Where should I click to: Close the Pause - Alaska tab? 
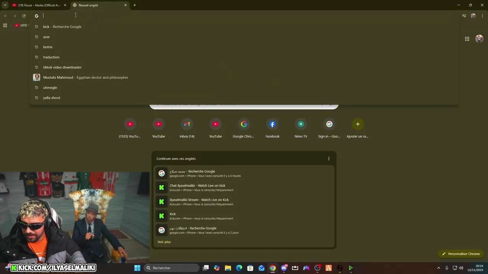[65, 5]
